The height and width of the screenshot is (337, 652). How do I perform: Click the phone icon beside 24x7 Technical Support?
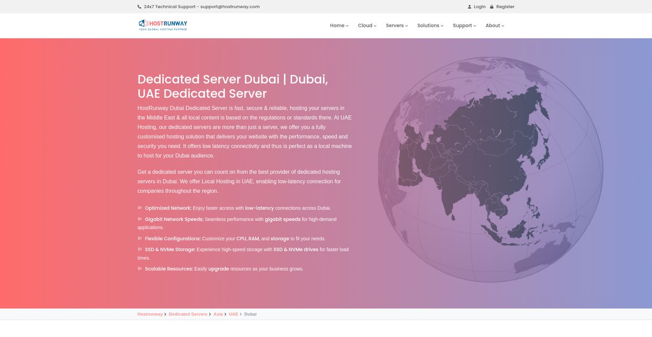pyautogui.click(x=140, y=7)
